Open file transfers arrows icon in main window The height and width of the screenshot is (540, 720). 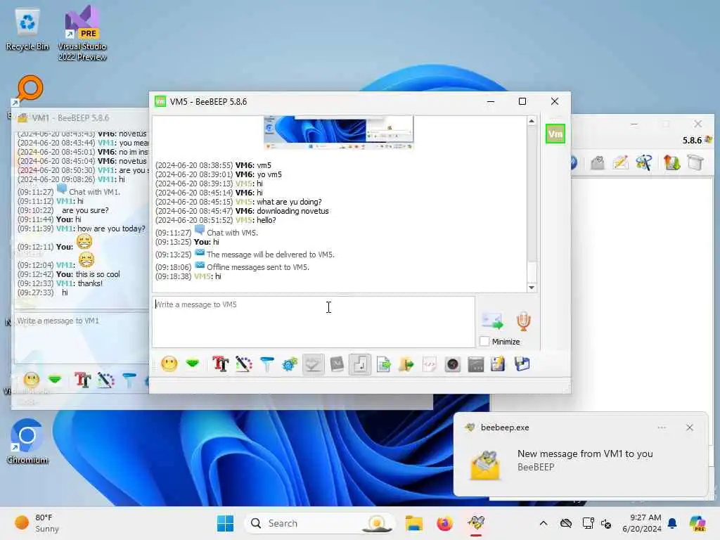tap(671, 162)
